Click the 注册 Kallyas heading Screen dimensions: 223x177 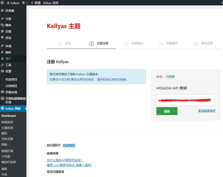pos(57,62)
